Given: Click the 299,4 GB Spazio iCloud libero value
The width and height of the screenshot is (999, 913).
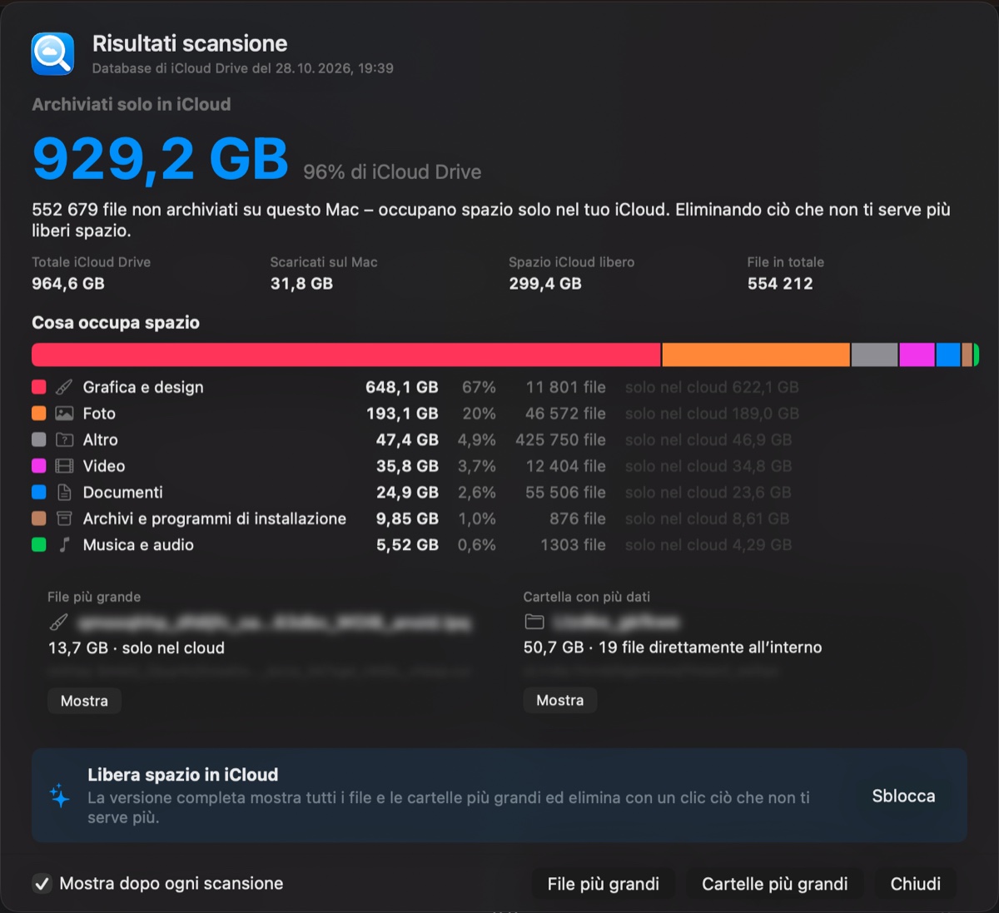Looking at the screenshot, I should point(545,284).
